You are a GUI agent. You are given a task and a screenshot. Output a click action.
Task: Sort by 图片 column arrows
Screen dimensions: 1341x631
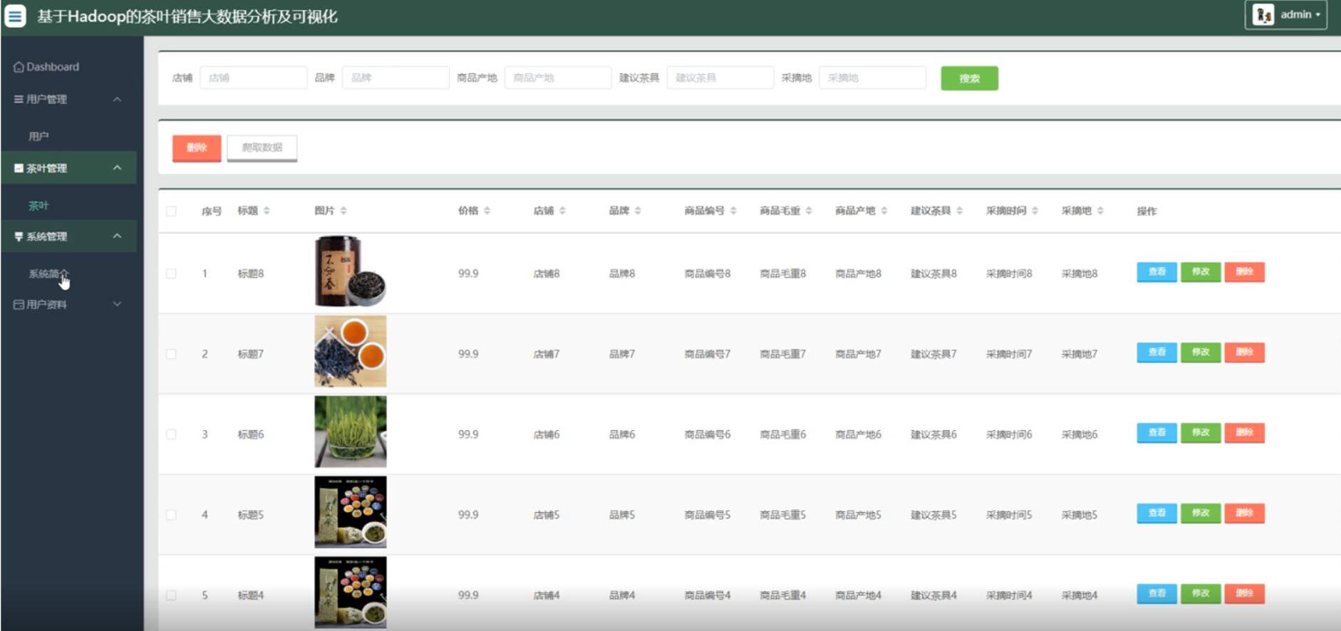click(343, 211)
